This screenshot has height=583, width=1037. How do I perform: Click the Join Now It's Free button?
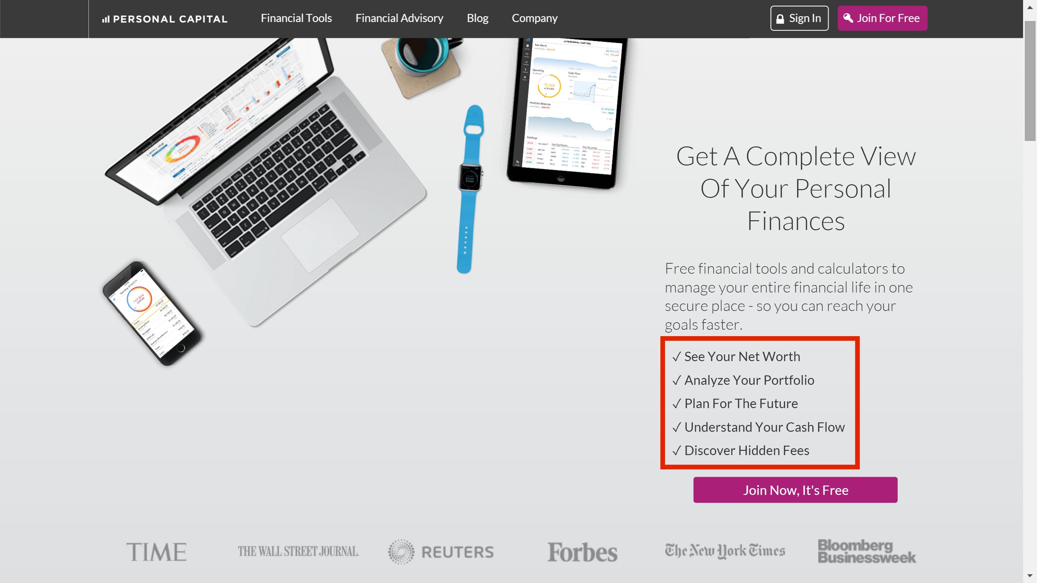(x=796, y=490)
